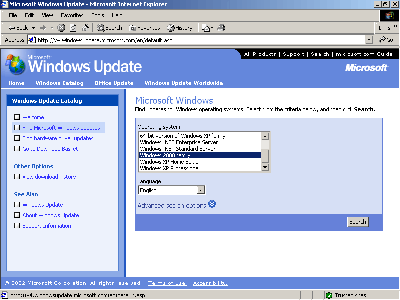Click the Mail toolbar icon
Screen dimensions: 400x300
tap(206, 28)
